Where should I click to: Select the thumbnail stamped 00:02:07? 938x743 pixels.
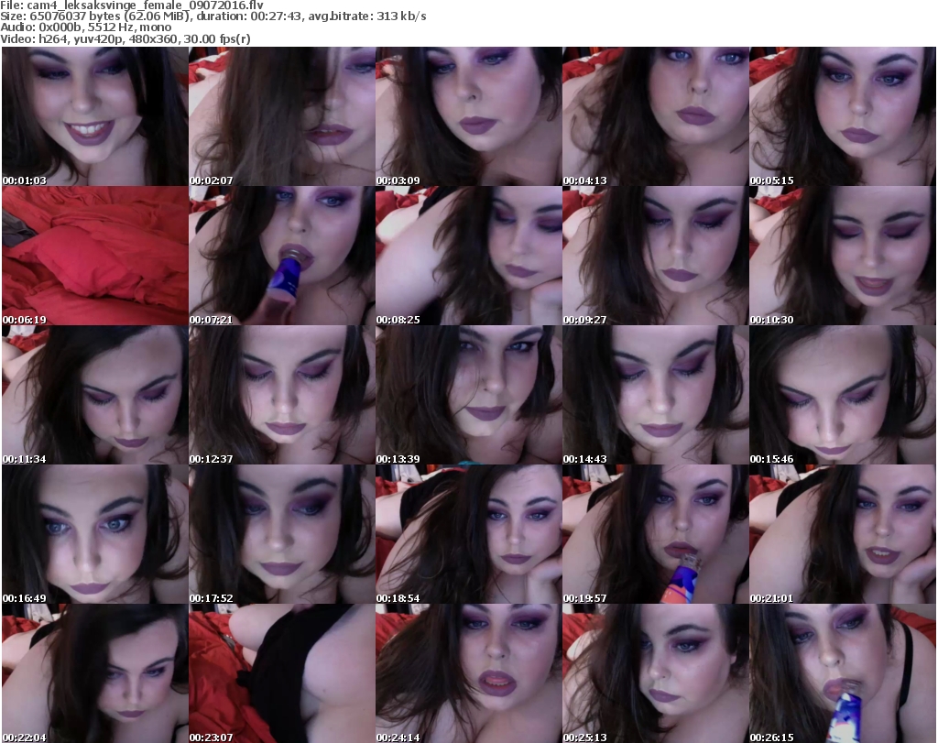point(282,116)
